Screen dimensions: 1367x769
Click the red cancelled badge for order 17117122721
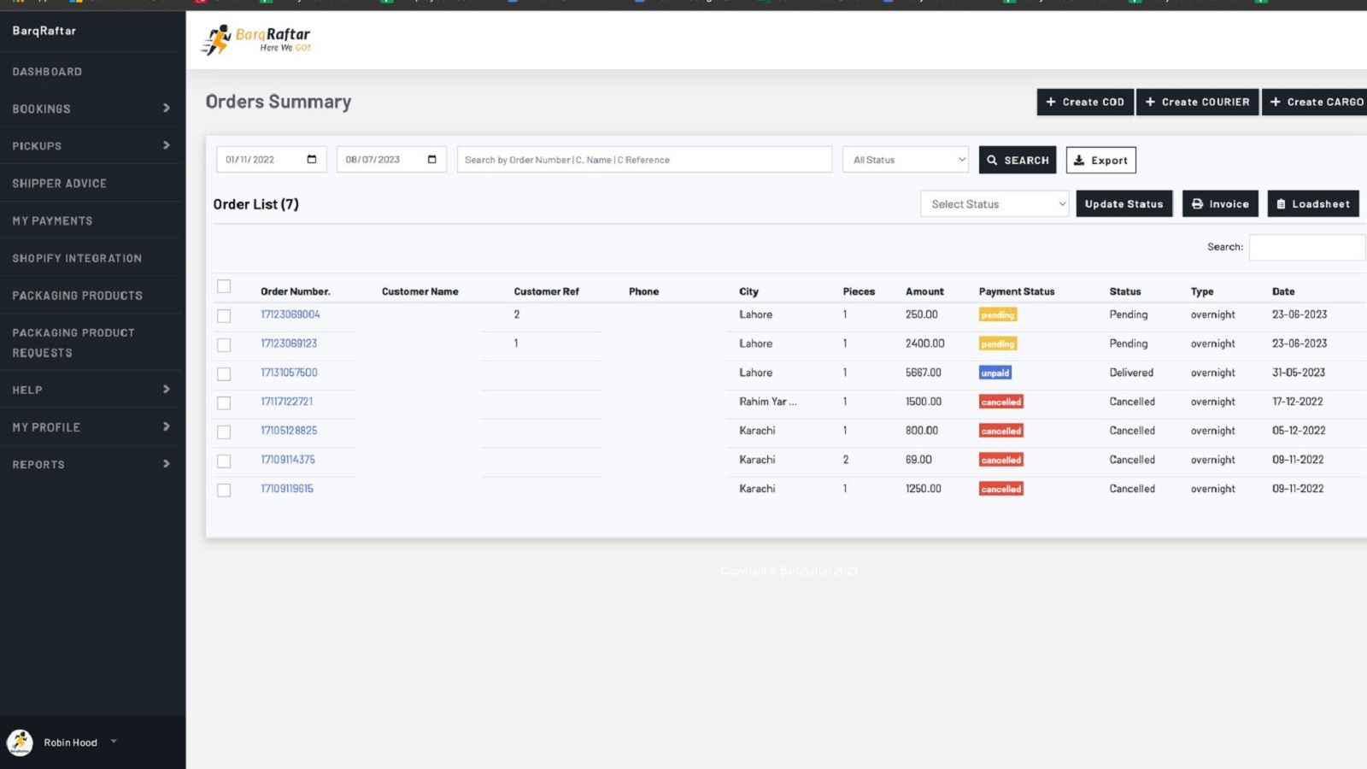coord(1000,402)
